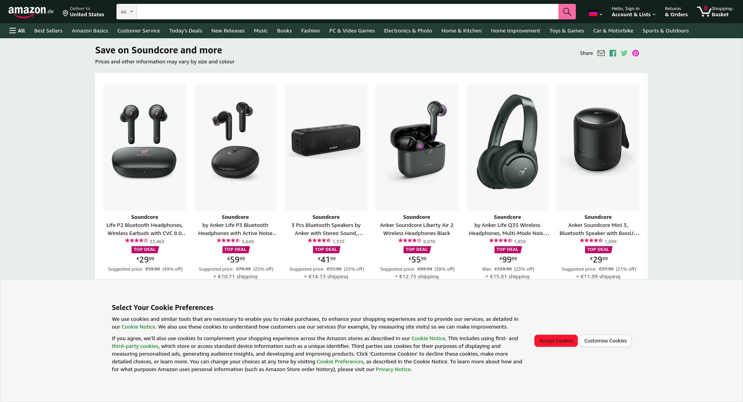Go to Electronics & Photo category
743x402 pixels.
point(408,31)
